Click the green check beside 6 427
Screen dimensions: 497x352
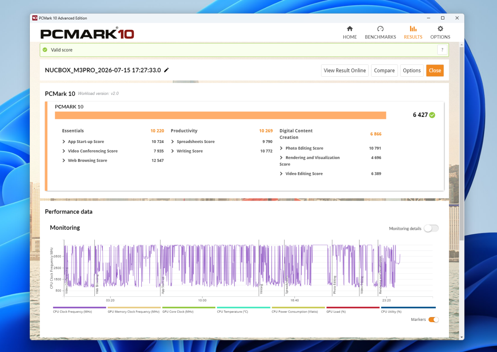(432, 115)
